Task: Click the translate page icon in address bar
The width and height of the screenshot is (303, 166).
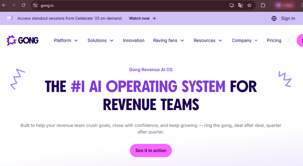Action: tap(241, 5)
